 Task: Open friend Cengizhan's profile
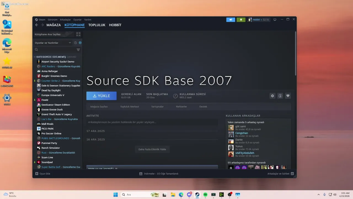(x=242, y=133)
